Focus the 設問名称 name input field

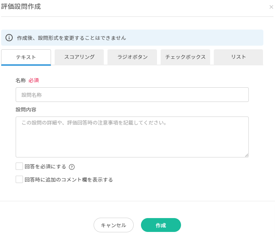[x=132, y=95]
